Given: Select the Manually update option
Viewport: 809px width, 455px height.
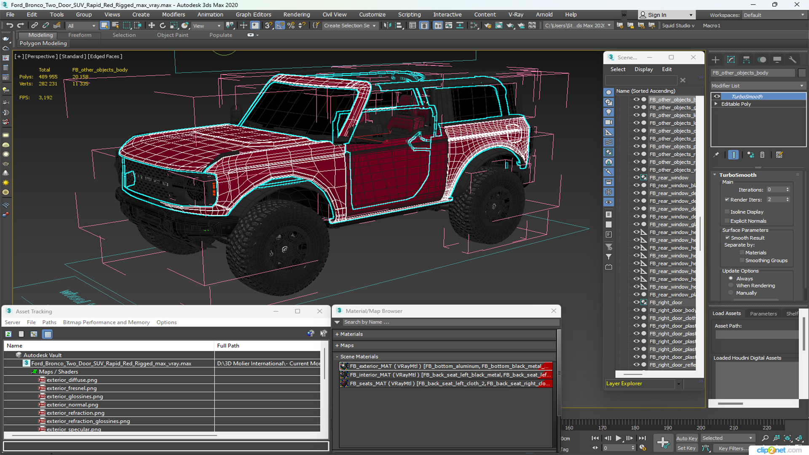Looking at the screenshot, I should click(731, 293).
